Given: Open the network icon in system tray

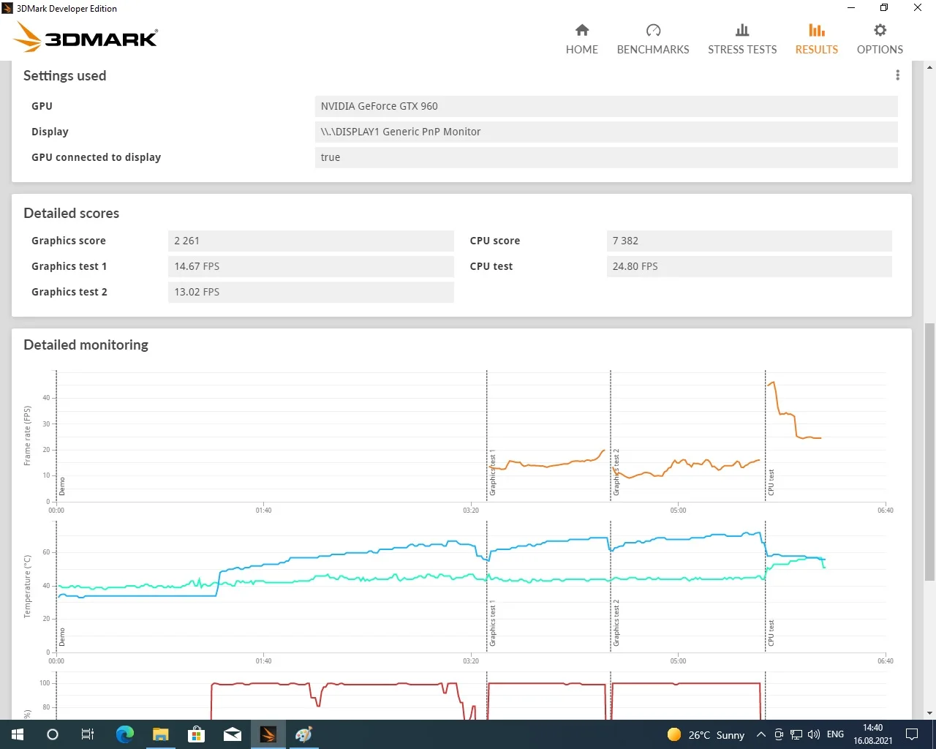Looking at the screenshot, I should (x=796, y=734).
